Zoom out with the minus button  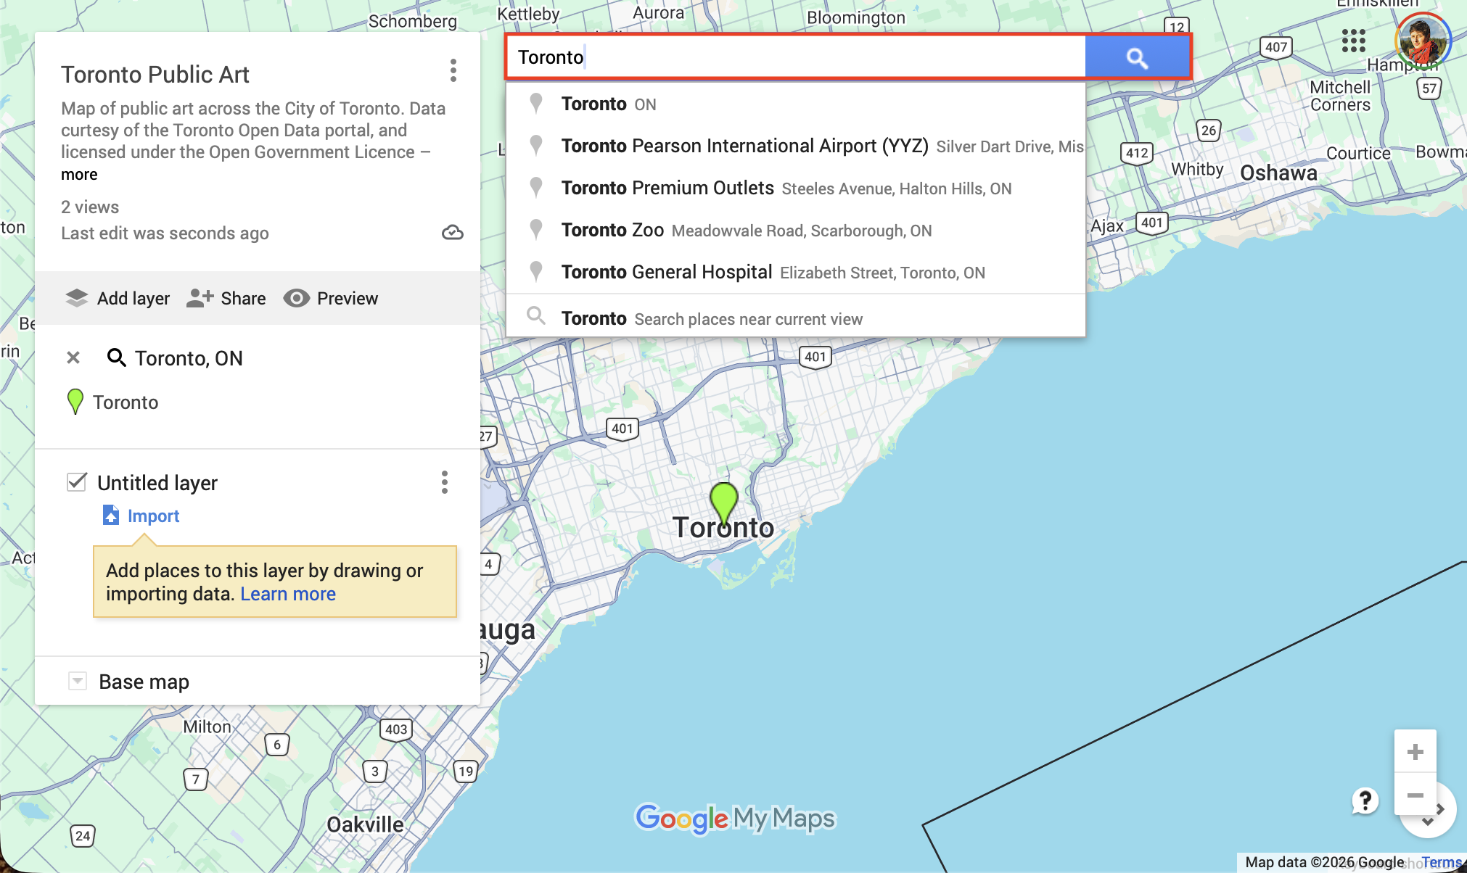[1415, 795]
